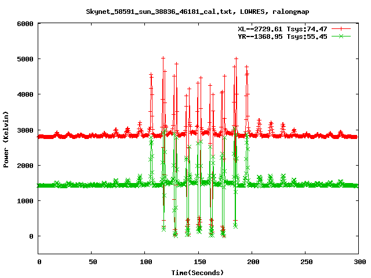Click the 250 x-axis tick label

tap(307, 262)
